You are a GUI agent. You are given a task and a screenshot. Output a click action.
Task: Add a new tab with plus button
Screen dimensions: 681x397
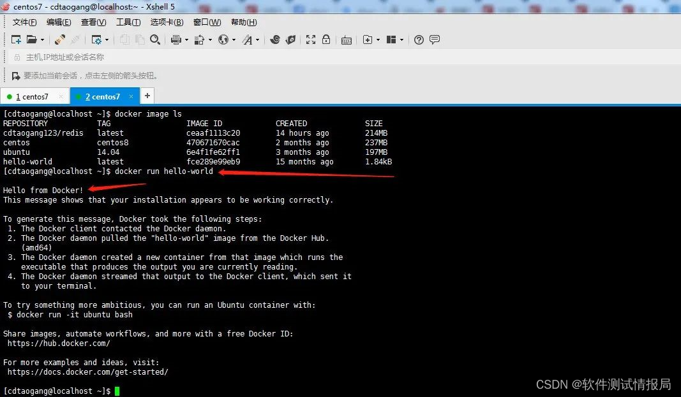[x=147, y=96]
